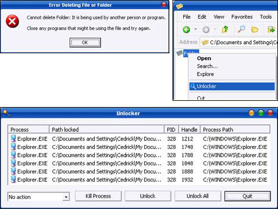
Task: Click the process icon in handle 1212 row
Action: pos(13,139)
